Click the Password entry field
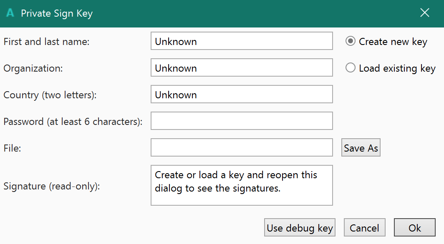The image size is (444, 244). tap(242, 121)
